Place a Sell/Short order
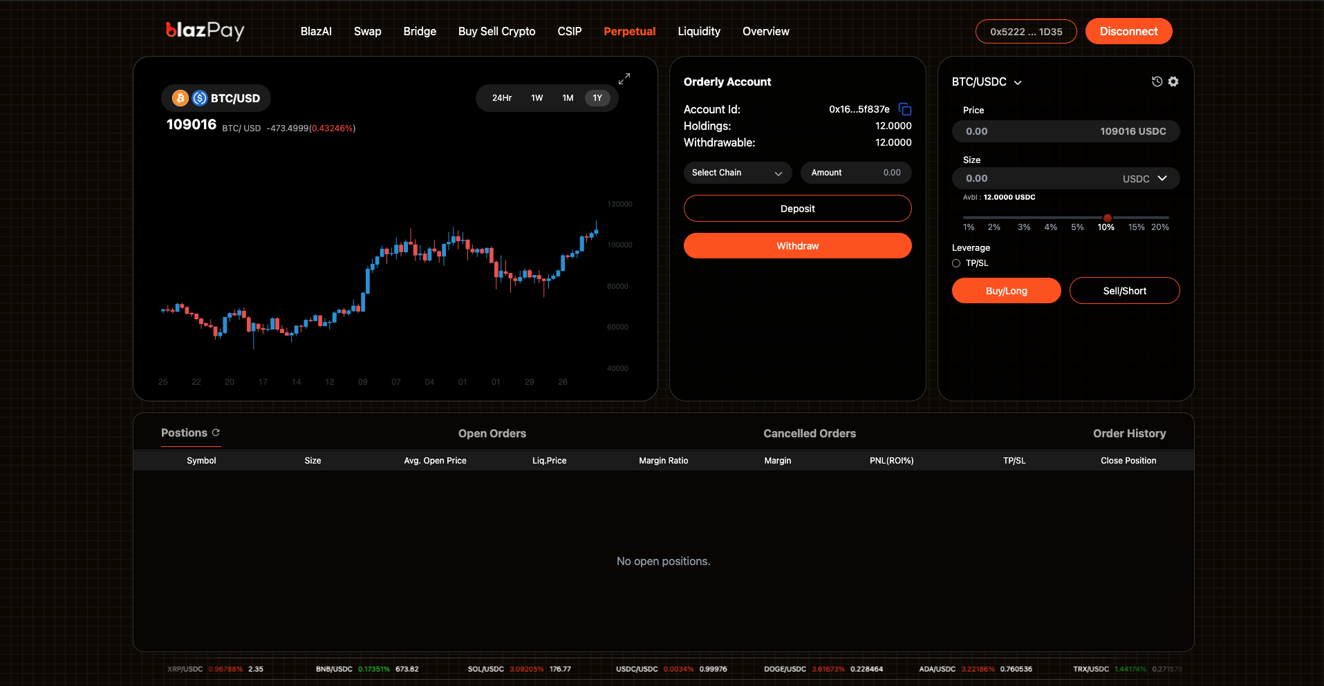This screenshot has height=686, width=1324. pyautogui.click(x=1125, y=291)
